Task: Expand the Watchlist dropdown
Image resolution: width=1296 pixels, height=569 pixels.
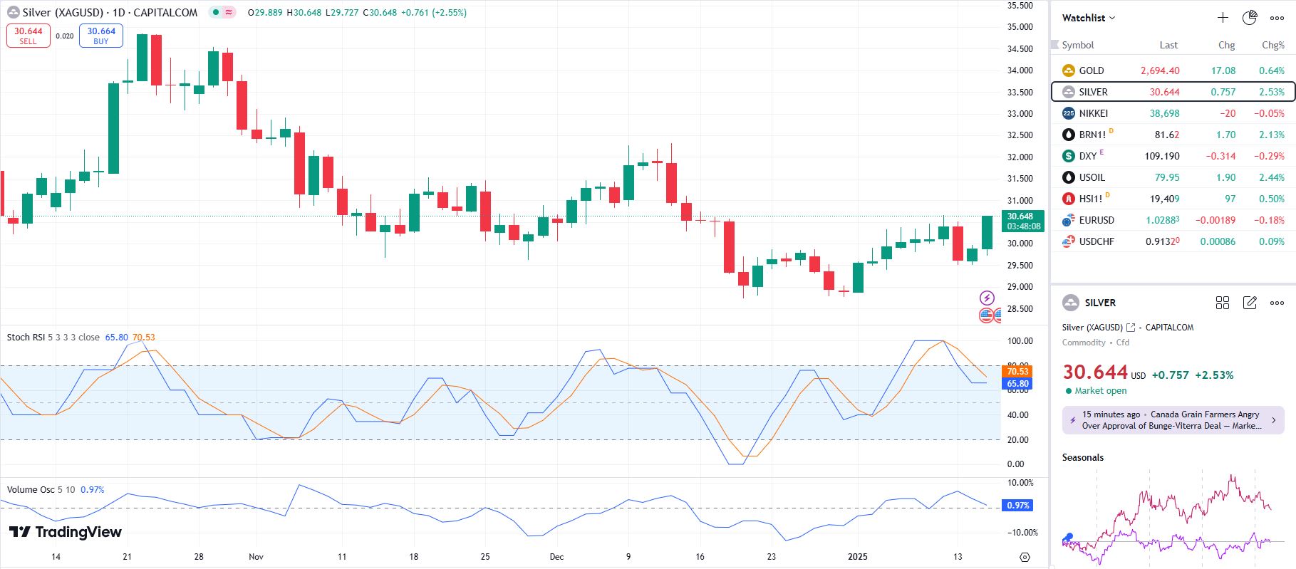Action: pyautogui.click(x=1089, y=18)
